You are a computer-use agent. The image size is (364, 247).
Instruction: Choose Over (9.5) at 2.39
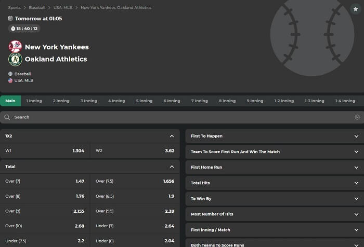pos(135,211)
